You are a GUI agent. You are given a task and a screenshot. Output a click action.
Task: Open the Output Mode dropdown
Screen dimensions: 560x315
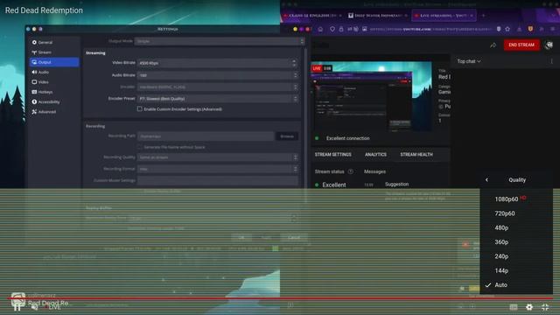220,41
